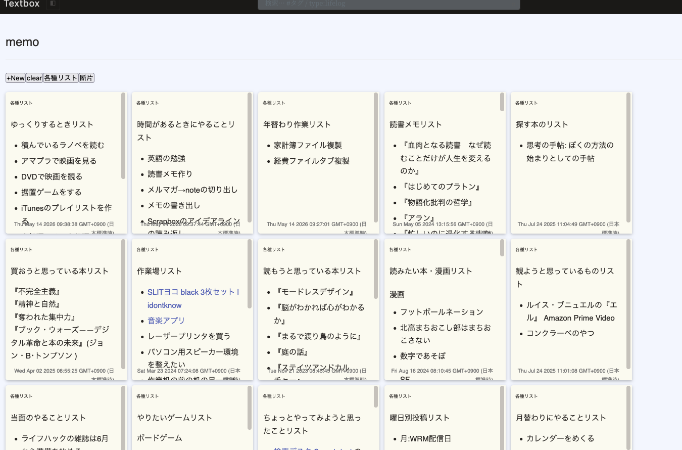
Task: Open the ゆっくりするときリスト card title
Action: coord(52,124)
